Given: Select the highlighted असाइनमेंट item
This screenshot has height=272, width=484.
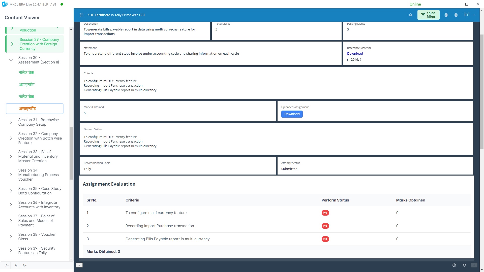Looking at the screenshot, I should point(35,109).
